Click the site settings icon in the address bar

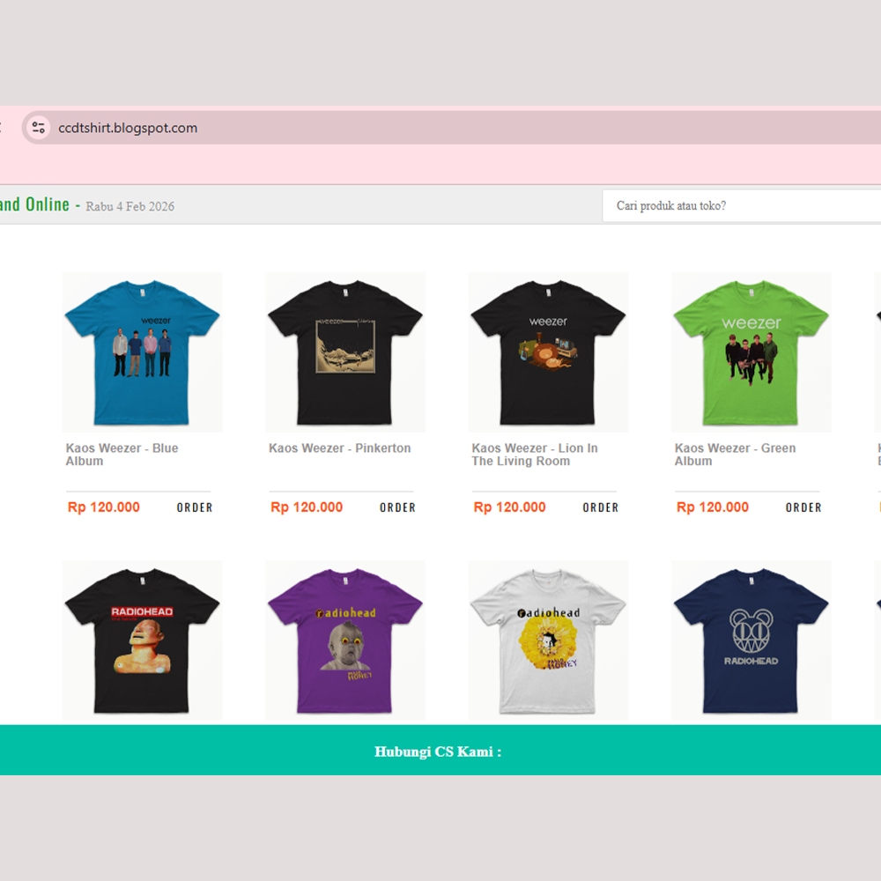tap(37, 127)
